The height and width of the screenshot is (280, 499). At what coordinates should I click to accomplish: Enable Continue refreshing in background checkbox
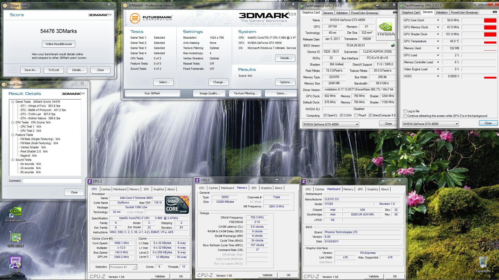click(405, 116)
